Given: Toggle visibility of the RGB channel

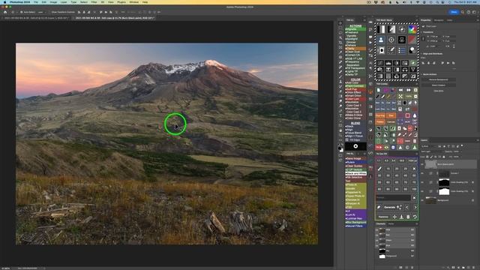Looking at the screenshot, I should pos(377,229).
